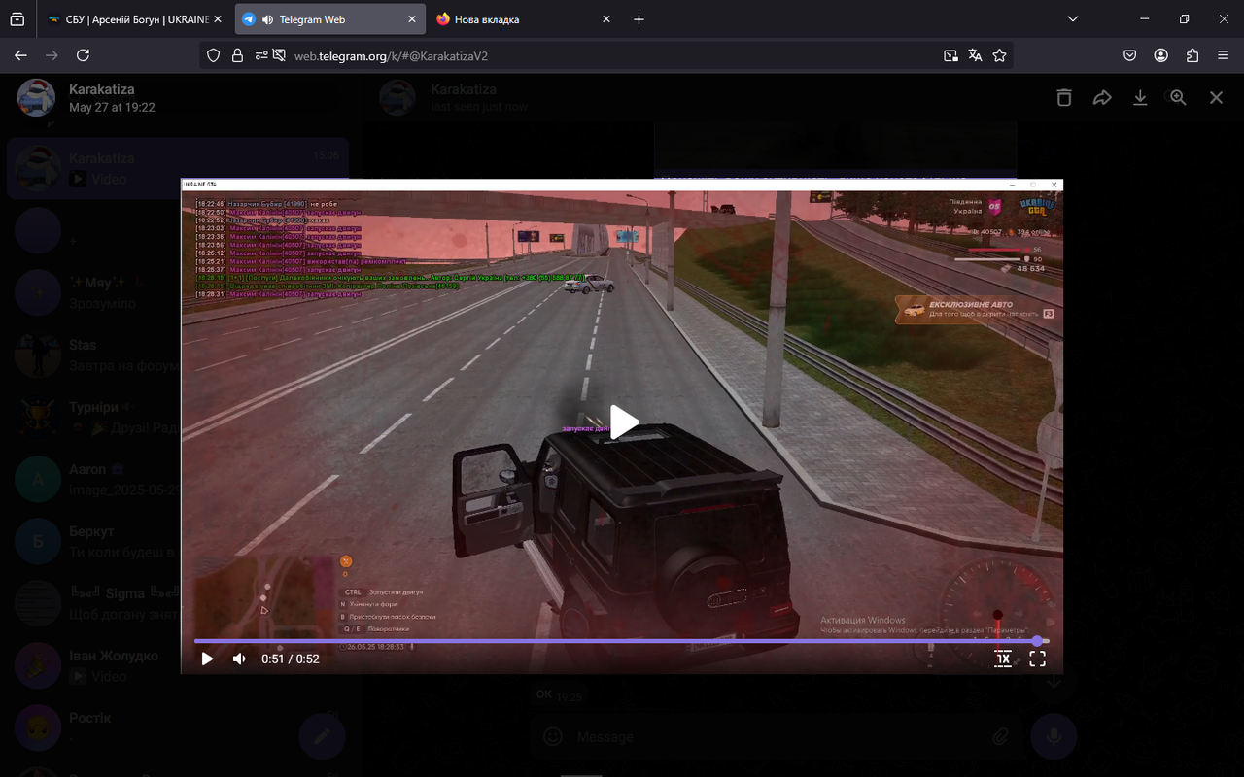
Task: Zoom the media viewer with magnifier
Action: (1178, 98)
